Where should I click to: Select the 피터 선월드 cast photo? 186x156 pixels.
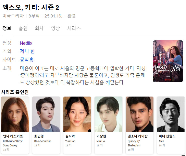pos(171,114)
